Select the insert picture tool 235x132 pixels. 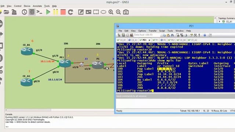88,12
